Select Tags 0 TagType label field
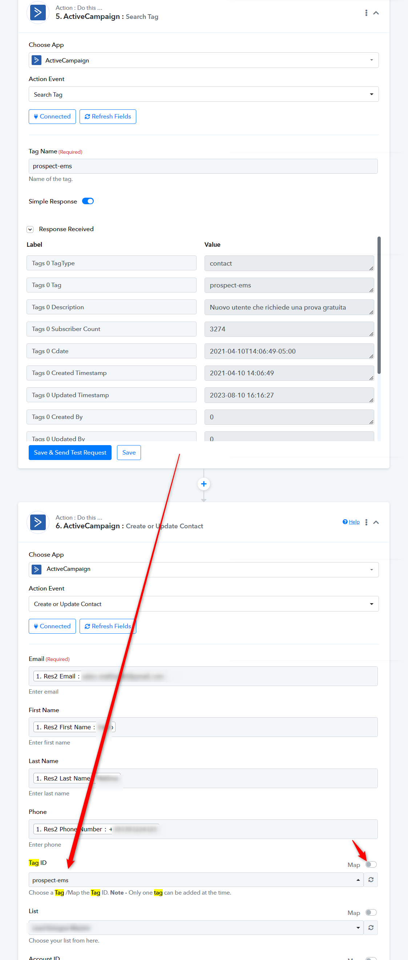The image size is (408, 960). [x=112, y=263]
